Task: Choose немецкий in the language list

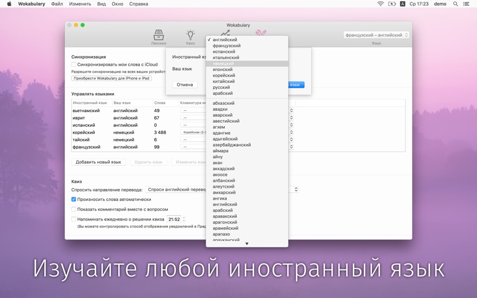Action: click(x=247, y=64)
